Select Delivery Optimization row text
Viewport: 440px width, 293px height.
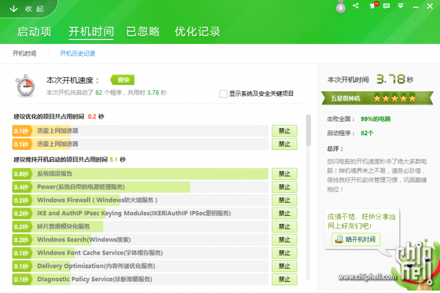pyautogui.click(x=96, y=266)
